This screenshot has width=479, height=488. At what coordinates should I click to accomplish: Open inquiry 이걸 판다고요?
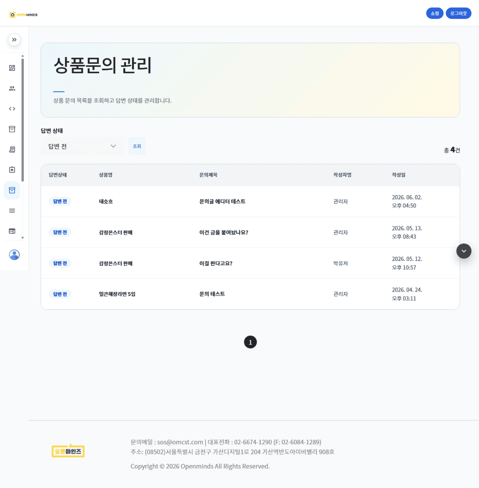tap(216, 263)
